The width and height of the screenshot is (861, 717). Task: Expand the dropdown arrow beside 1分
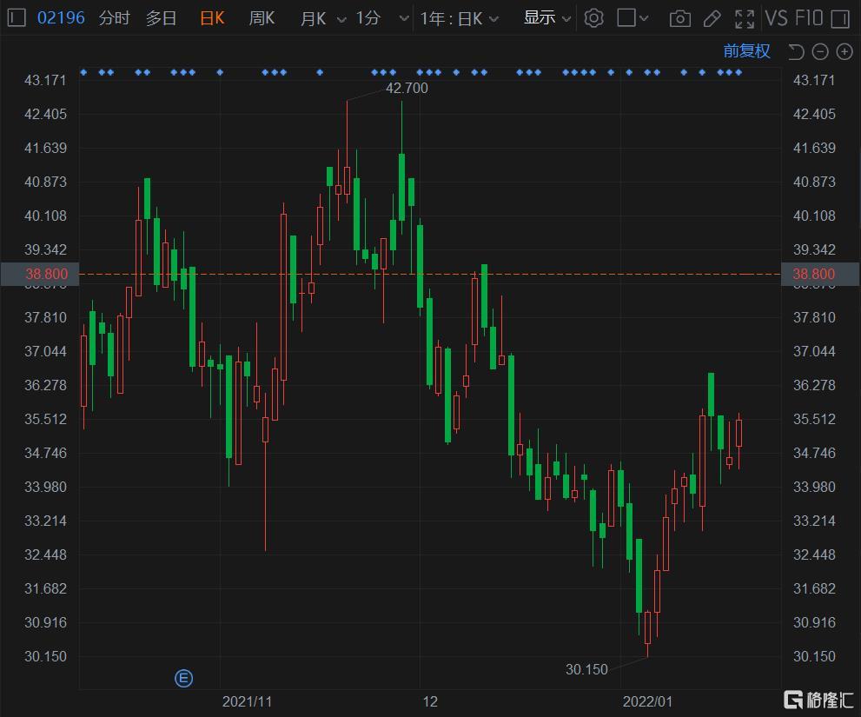pyautogui.click(x=404, y=19)
